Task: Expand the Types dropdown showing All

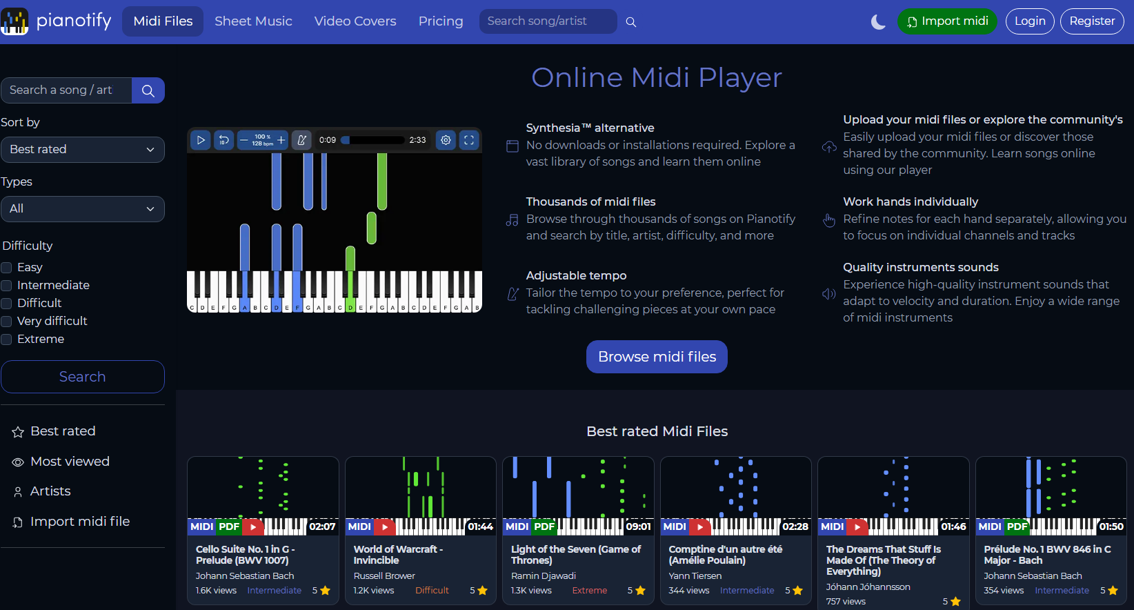Action: point(82,209)
